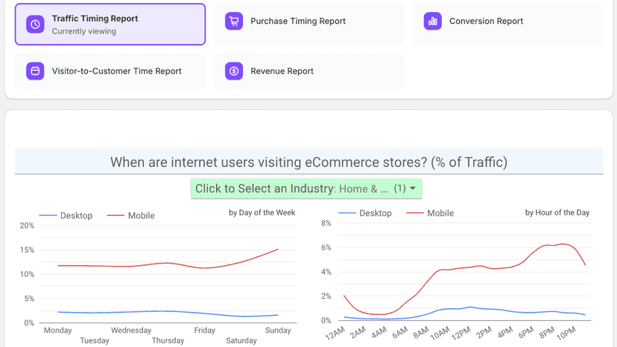Toggle Desktop legend in Day of the Week chart
Viewport: 617px width, 347px height.
coord(66,216)
